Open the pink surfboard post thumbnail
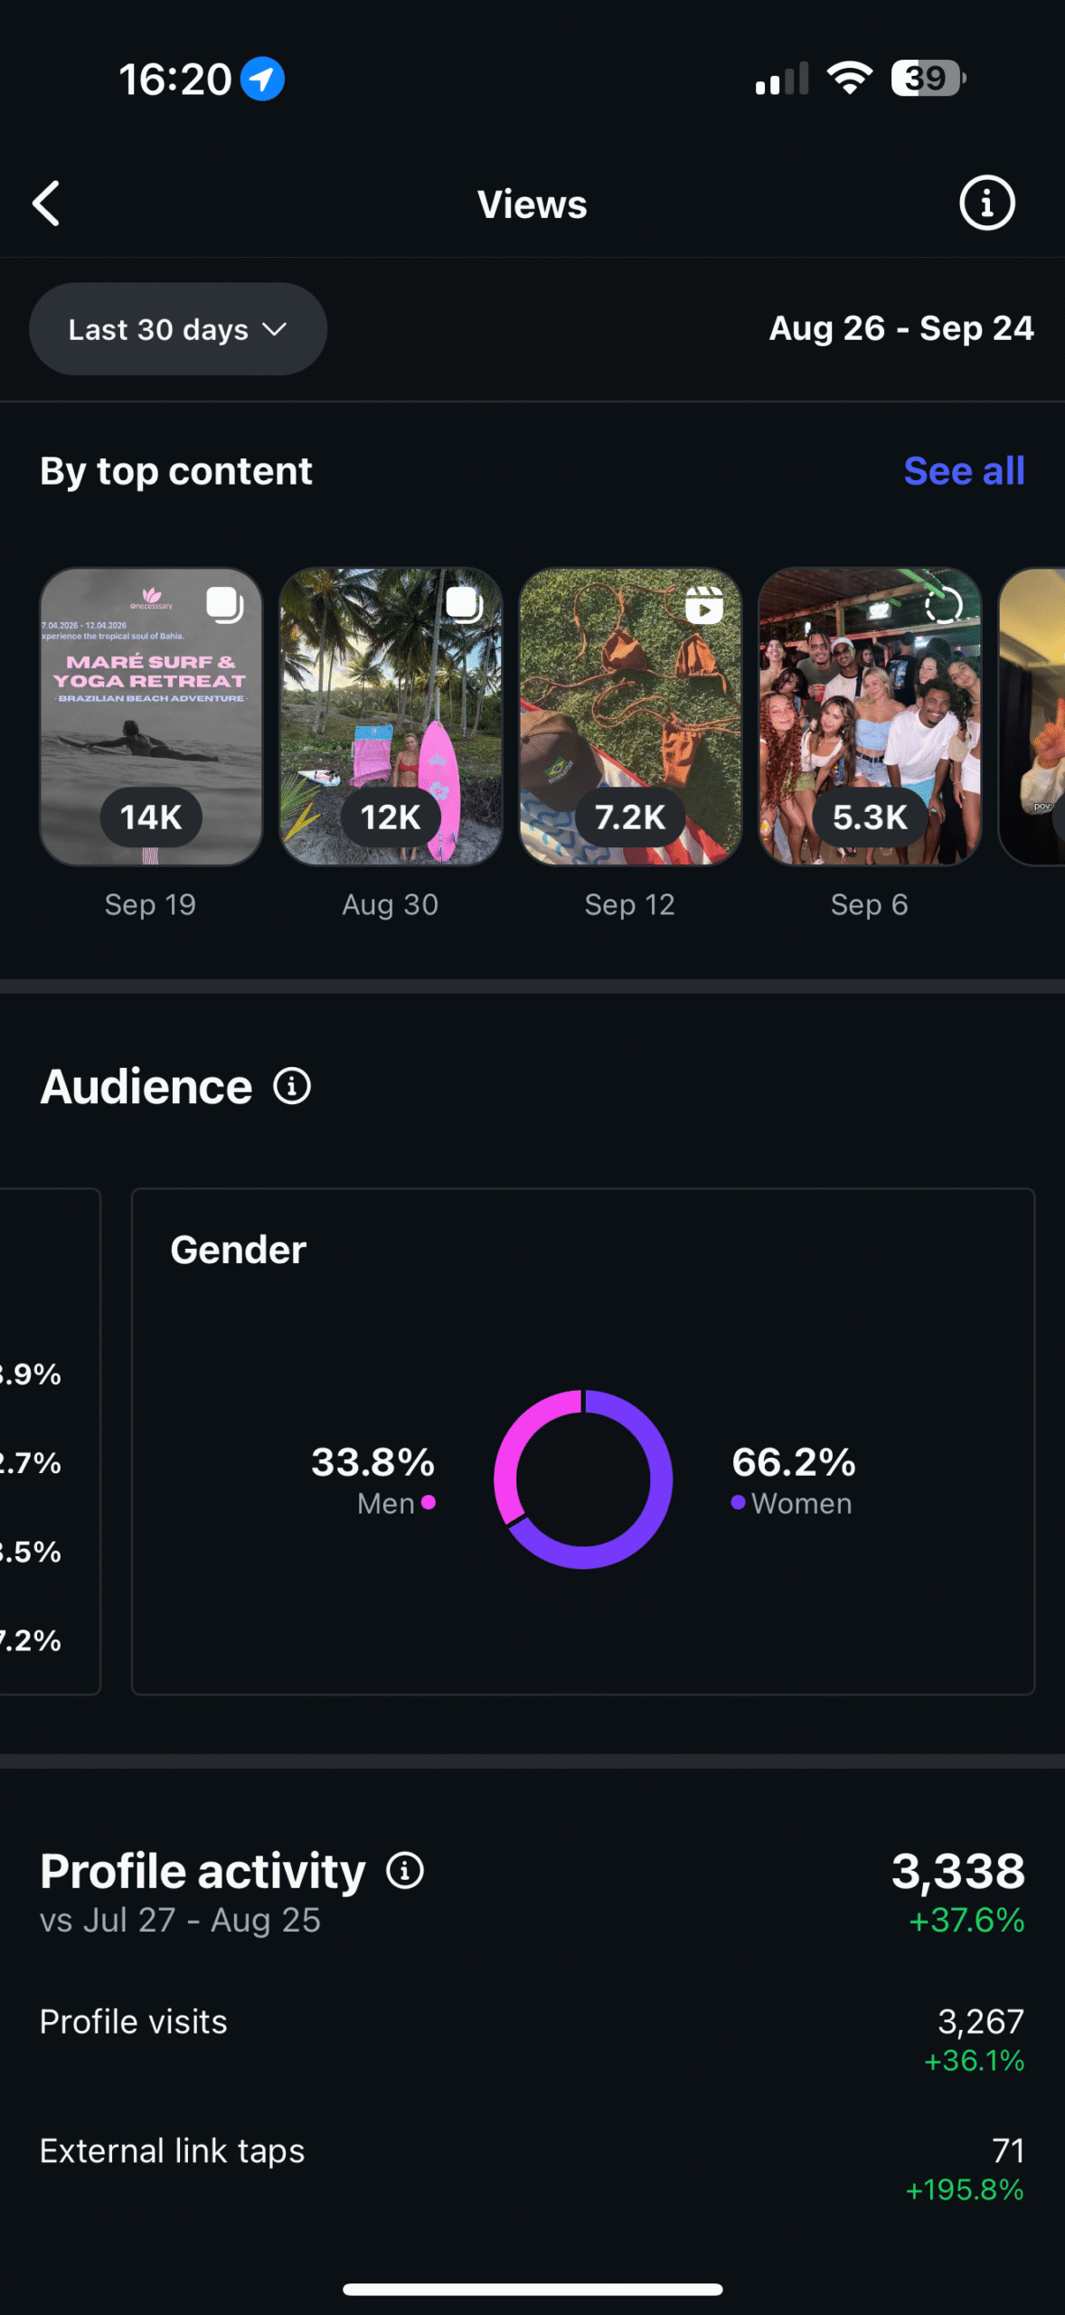Viewport: 1065px width, 2315px height. pyautogui.click(x=391, y=716)
